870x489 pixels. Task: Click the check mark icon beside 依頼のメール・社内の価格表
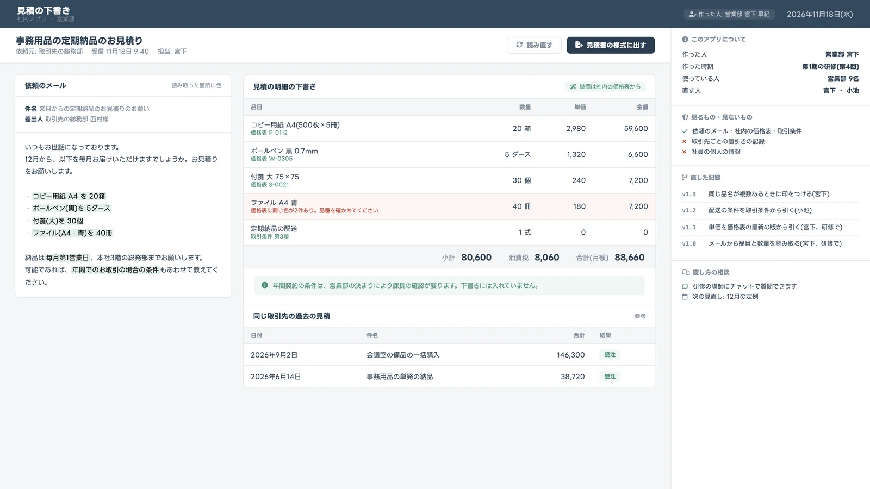685,131
